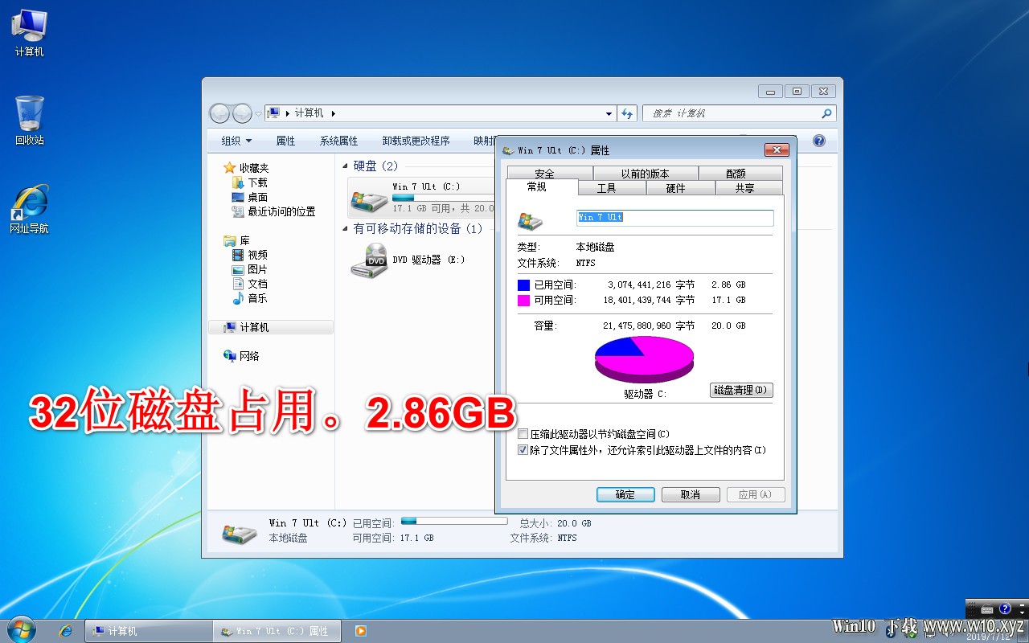Viewport: 1029px width, 643px height.
Task: Open the 视频 library
Action: 250,255
